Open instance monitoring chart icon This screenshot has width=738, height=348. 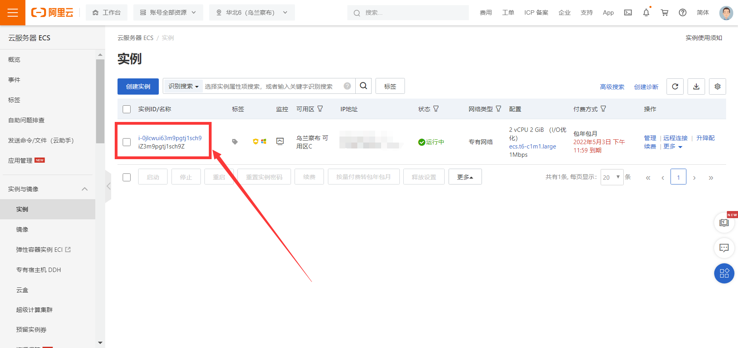click(280, 141)
